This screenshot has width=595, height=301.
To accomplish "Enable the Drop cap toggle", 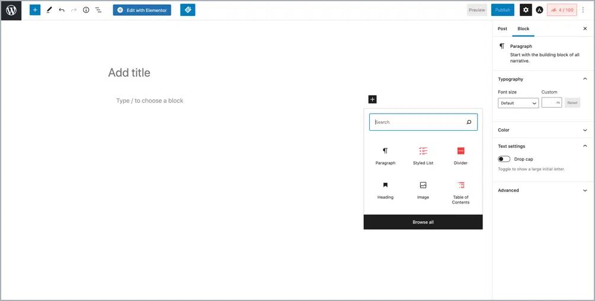I will [504, 159].
